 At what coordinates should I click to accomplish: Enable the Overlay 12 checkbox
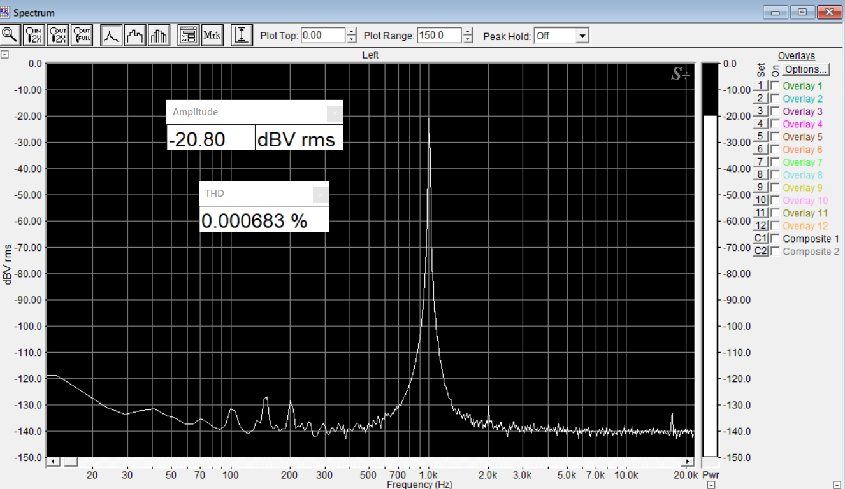[x=775, y=226]
